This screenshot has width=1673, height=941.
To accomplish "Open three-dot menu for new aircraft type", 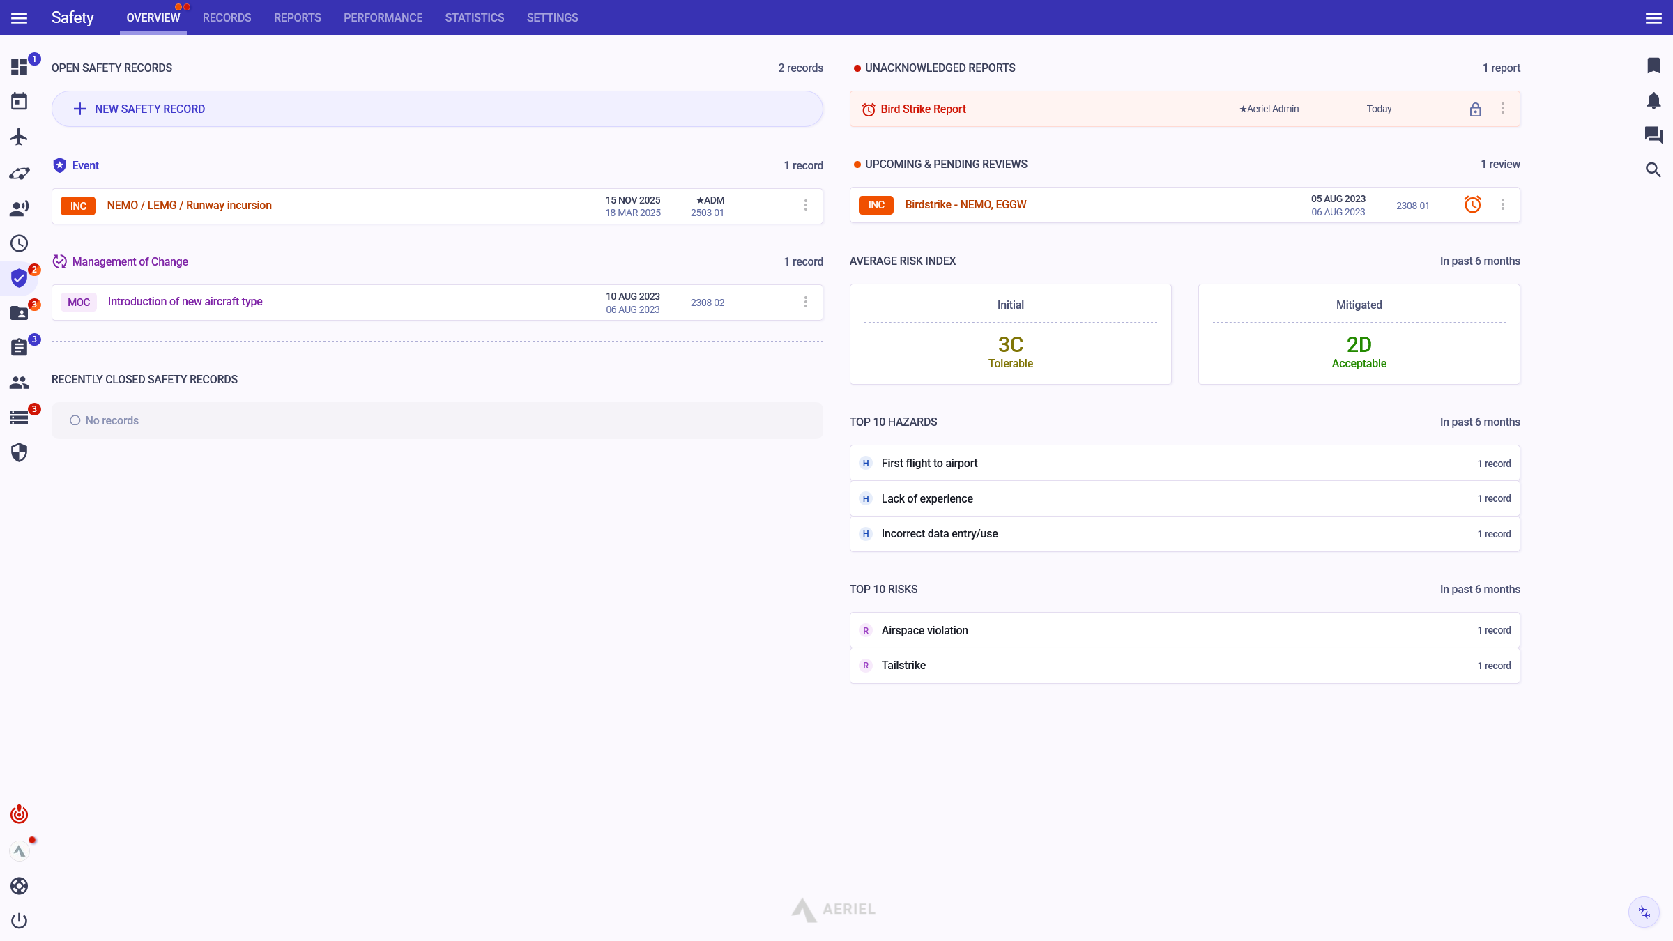I will point(805,302).
